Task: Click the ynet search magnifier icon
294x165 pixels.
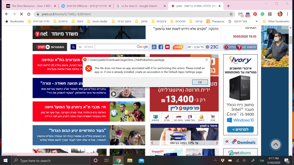Action: tap(73, 47)
